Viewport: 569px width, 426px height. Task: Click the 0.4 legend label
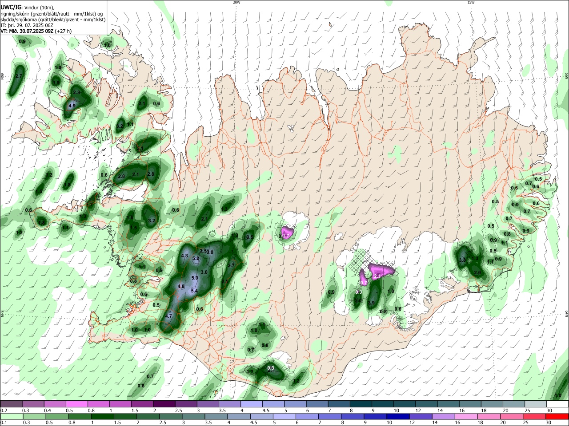click(x=47, y=410)
